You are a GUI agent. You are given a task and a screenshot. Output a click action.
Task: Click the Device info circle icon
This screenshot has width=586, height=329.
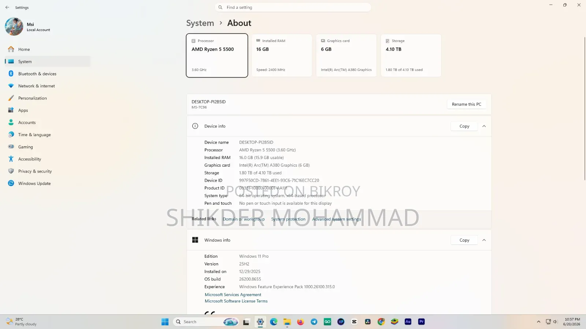point(195,126)
